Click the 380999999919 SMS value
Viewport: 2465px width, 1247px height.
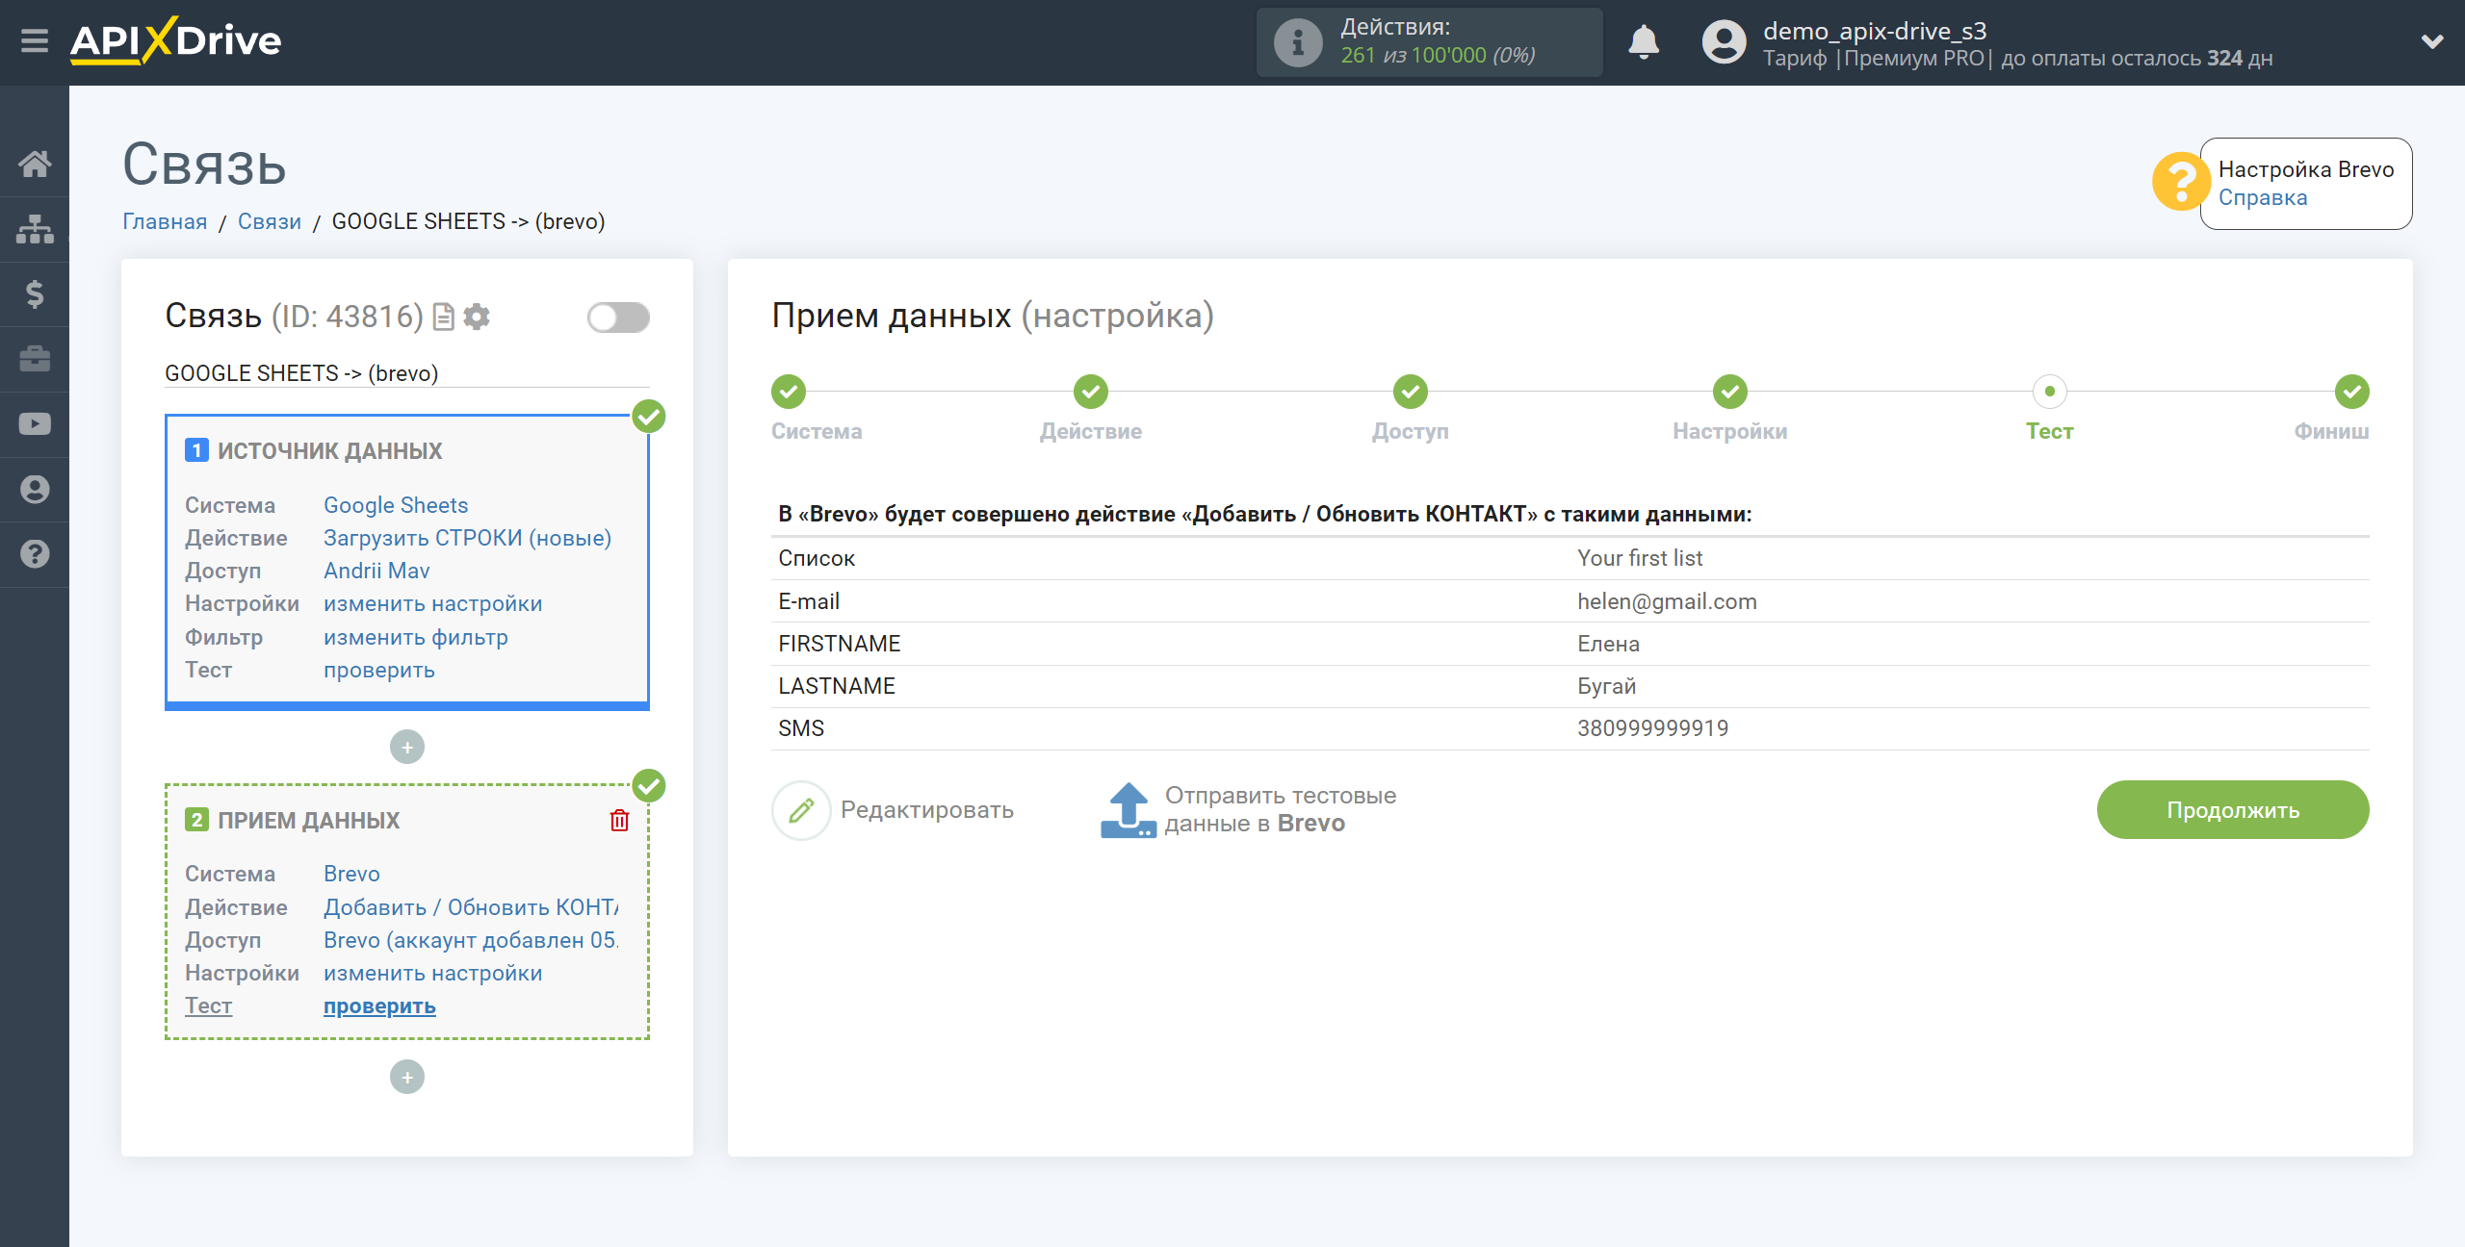pos(1652,729)
